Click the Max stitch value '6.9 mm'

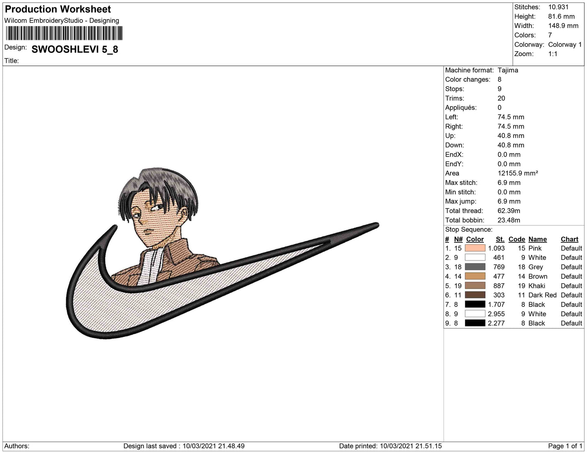pyautogui.click(x=509, y=183)
